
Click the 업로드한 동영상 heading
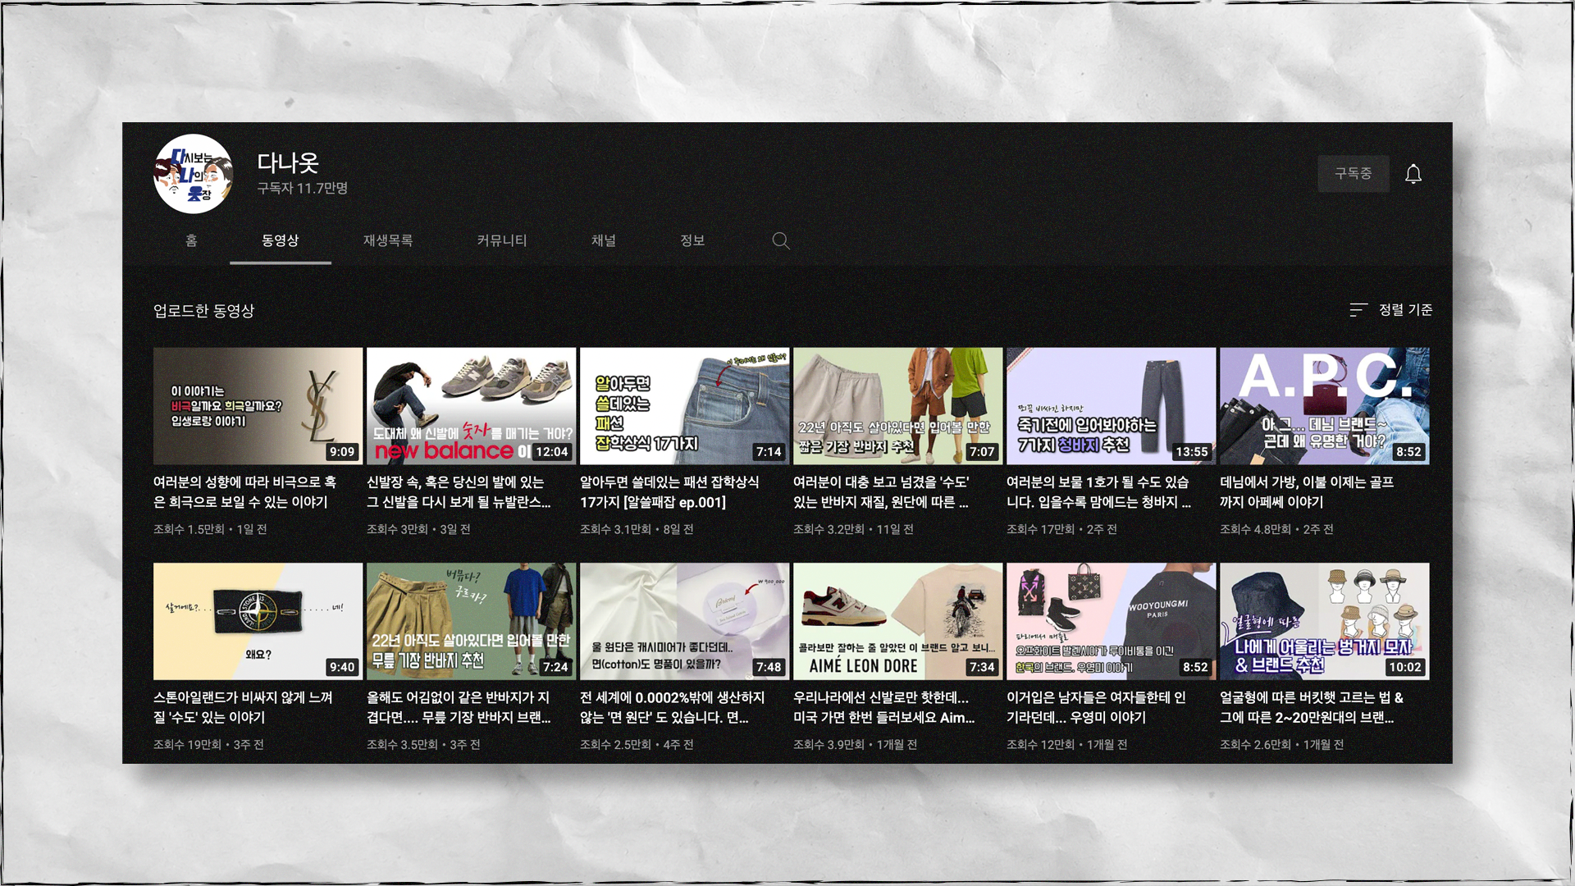(204, 311)
